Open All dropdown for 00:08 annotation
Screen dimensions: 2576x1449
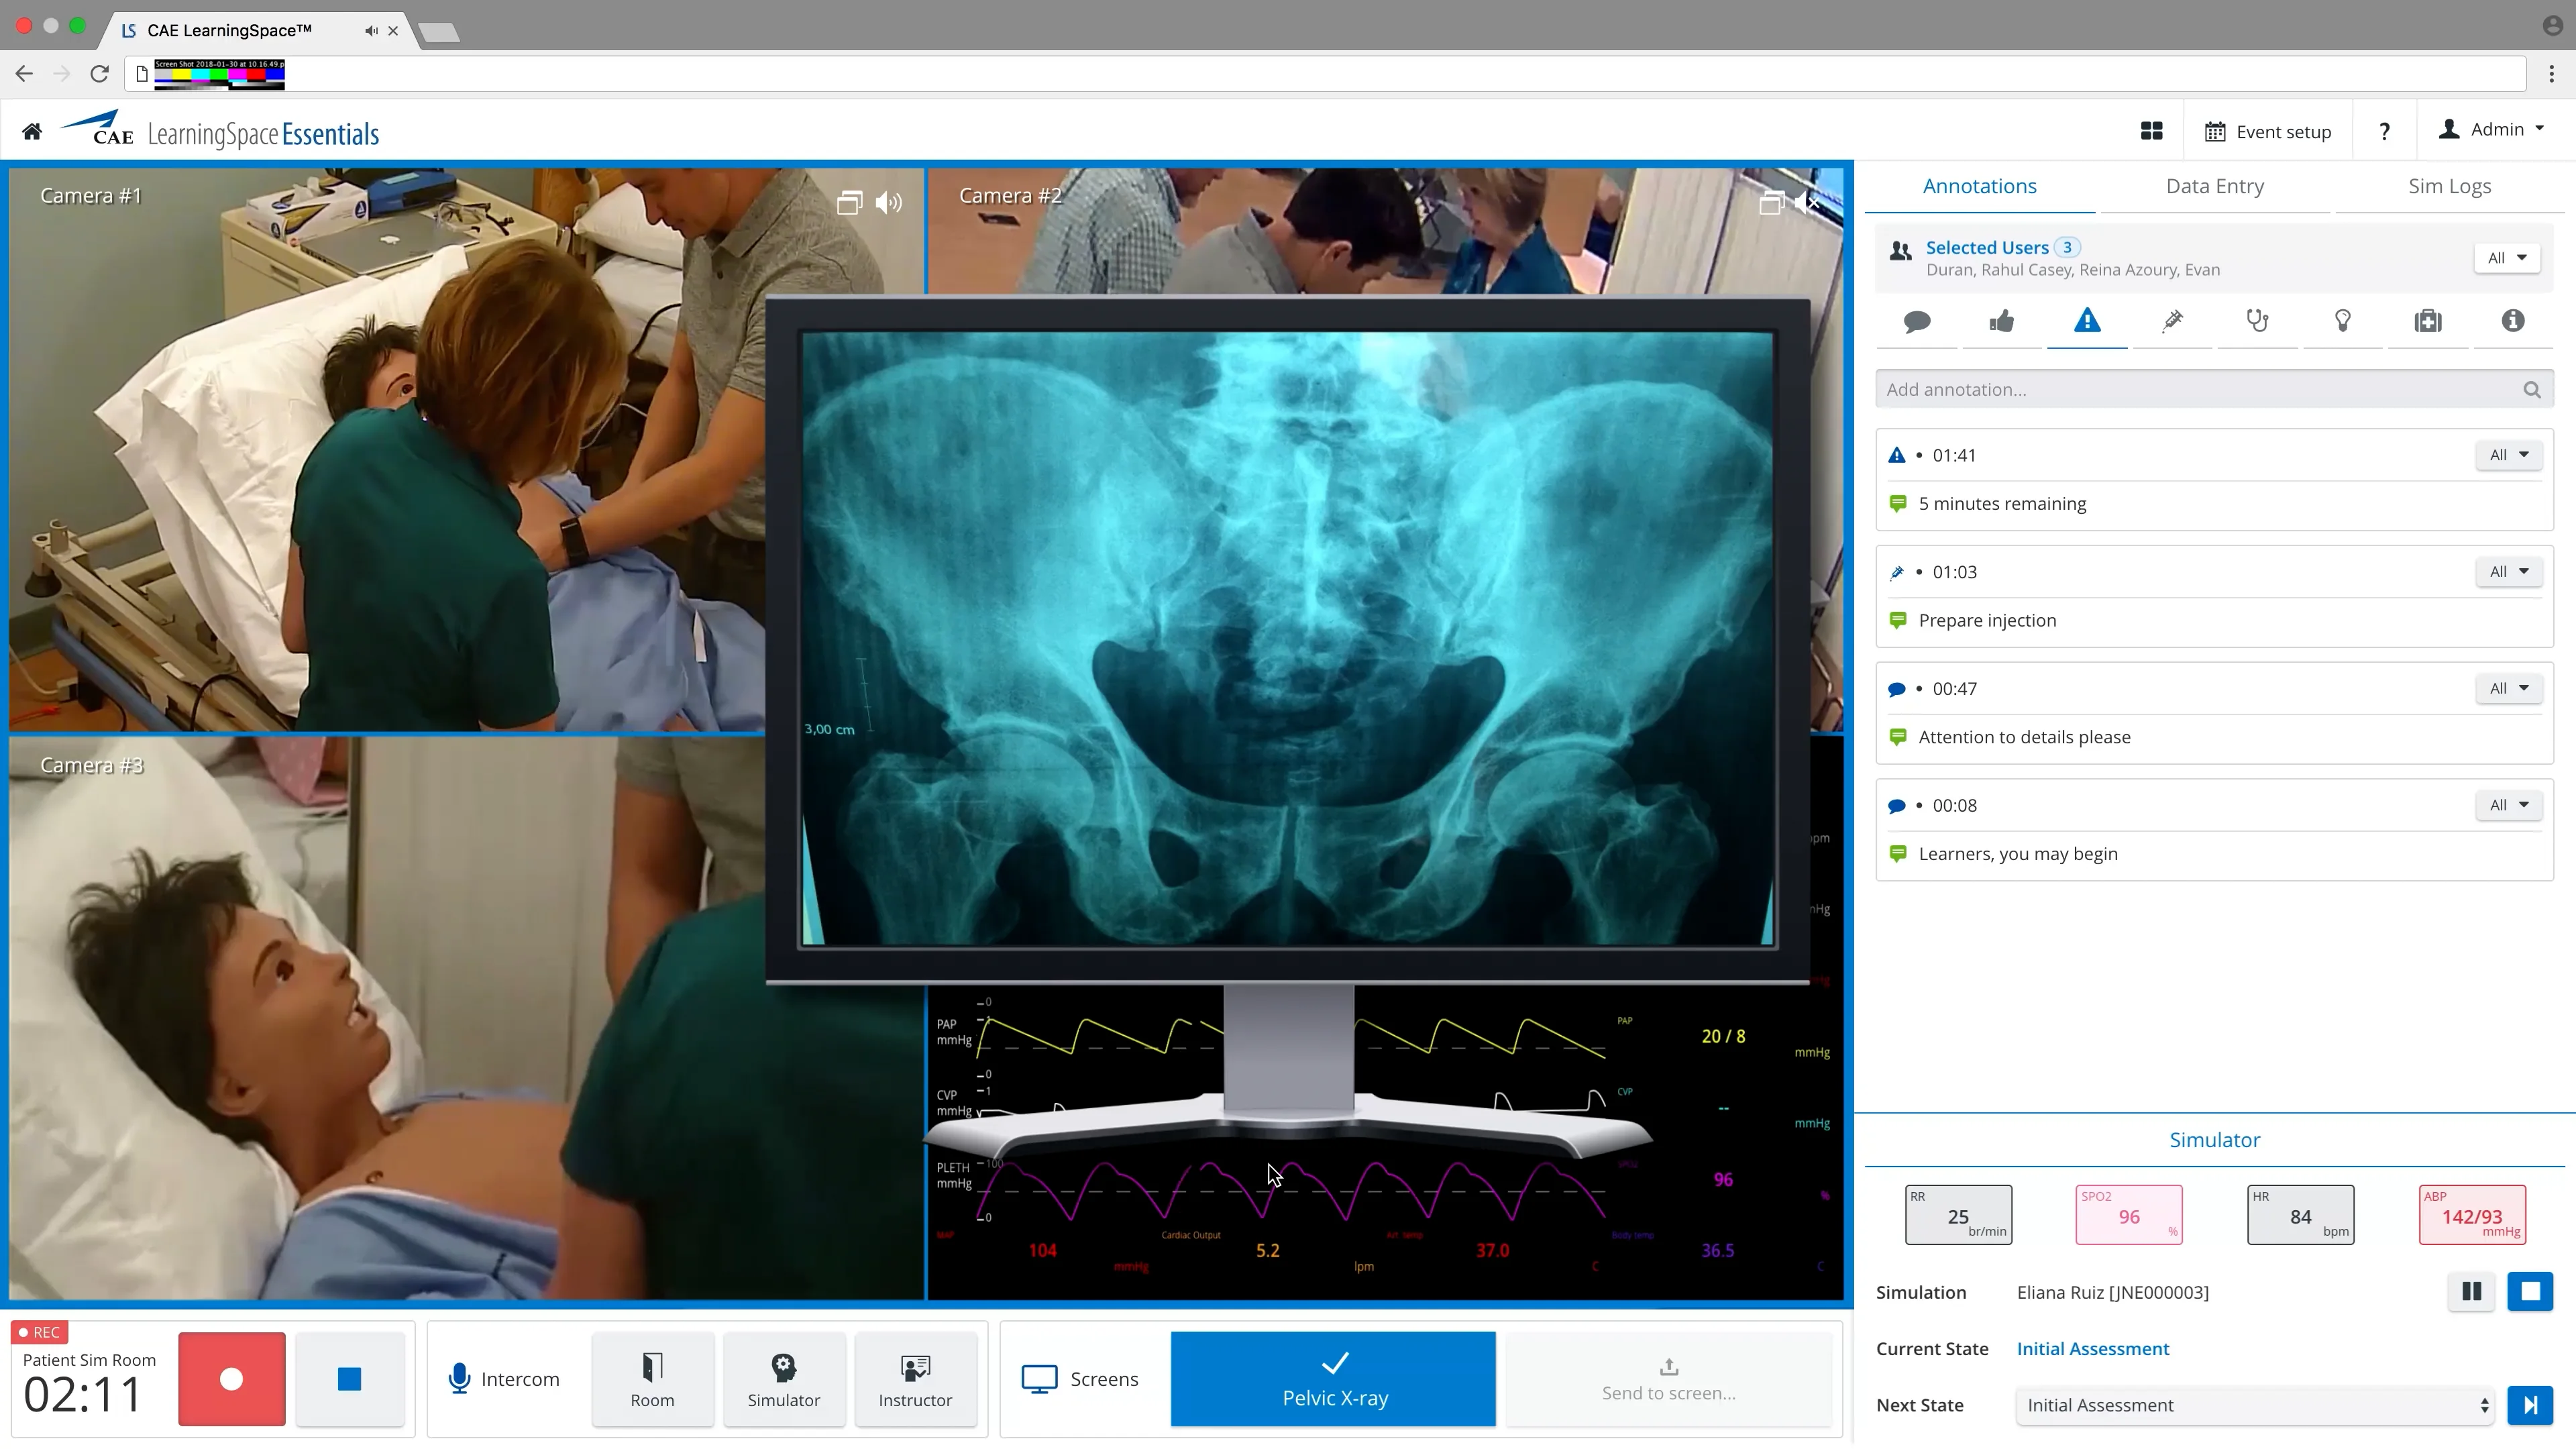[x=2508, y=806]
